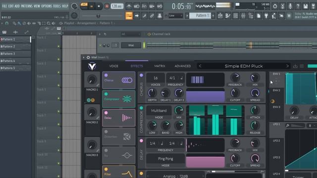Image resolution: width=317 pixels, height=178 pixels.
Task: Open the Playlist window icon
Action: [220, 16]
